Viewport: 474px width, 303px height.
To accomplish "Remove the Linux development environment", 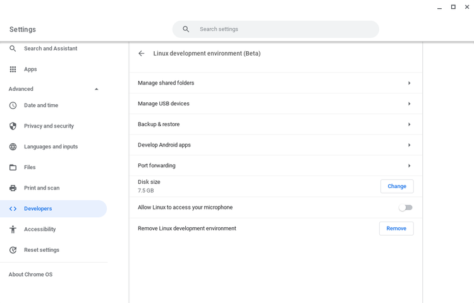I will (x=396, y=229).
